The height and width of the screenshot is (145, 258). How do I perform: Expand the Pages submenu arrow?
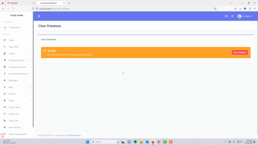30,100
